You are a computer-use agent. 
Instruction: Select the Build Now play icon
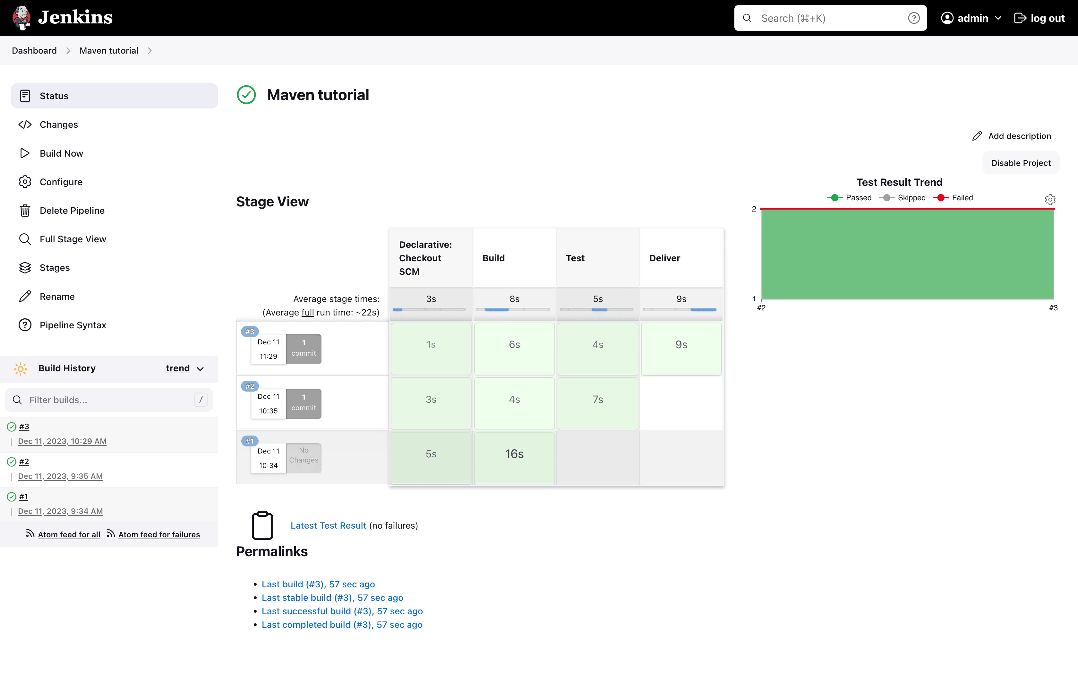click(25, 153)
